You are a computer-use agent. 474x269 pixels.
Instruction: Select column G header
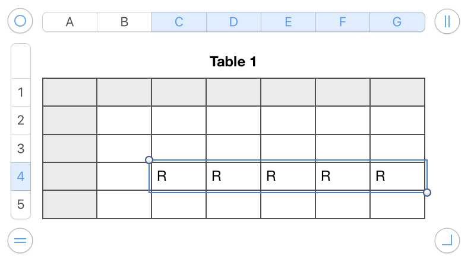click(x=397, y=22)
